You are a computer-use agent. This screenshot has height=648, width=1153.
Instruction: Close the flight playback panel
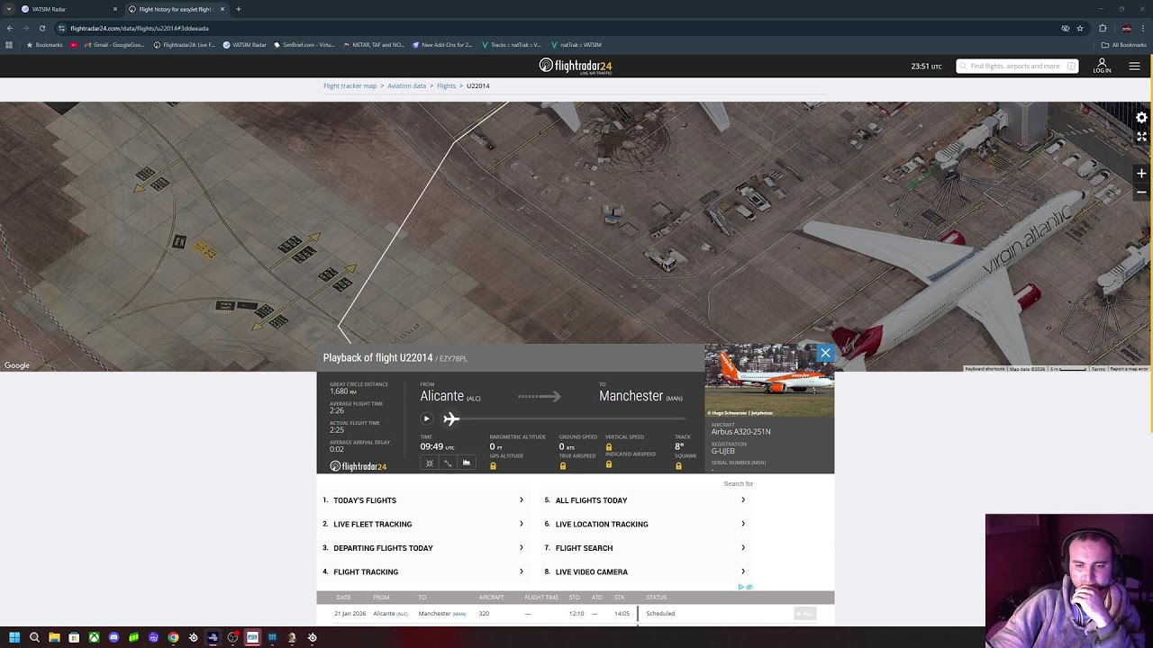[x=825, y=353]
